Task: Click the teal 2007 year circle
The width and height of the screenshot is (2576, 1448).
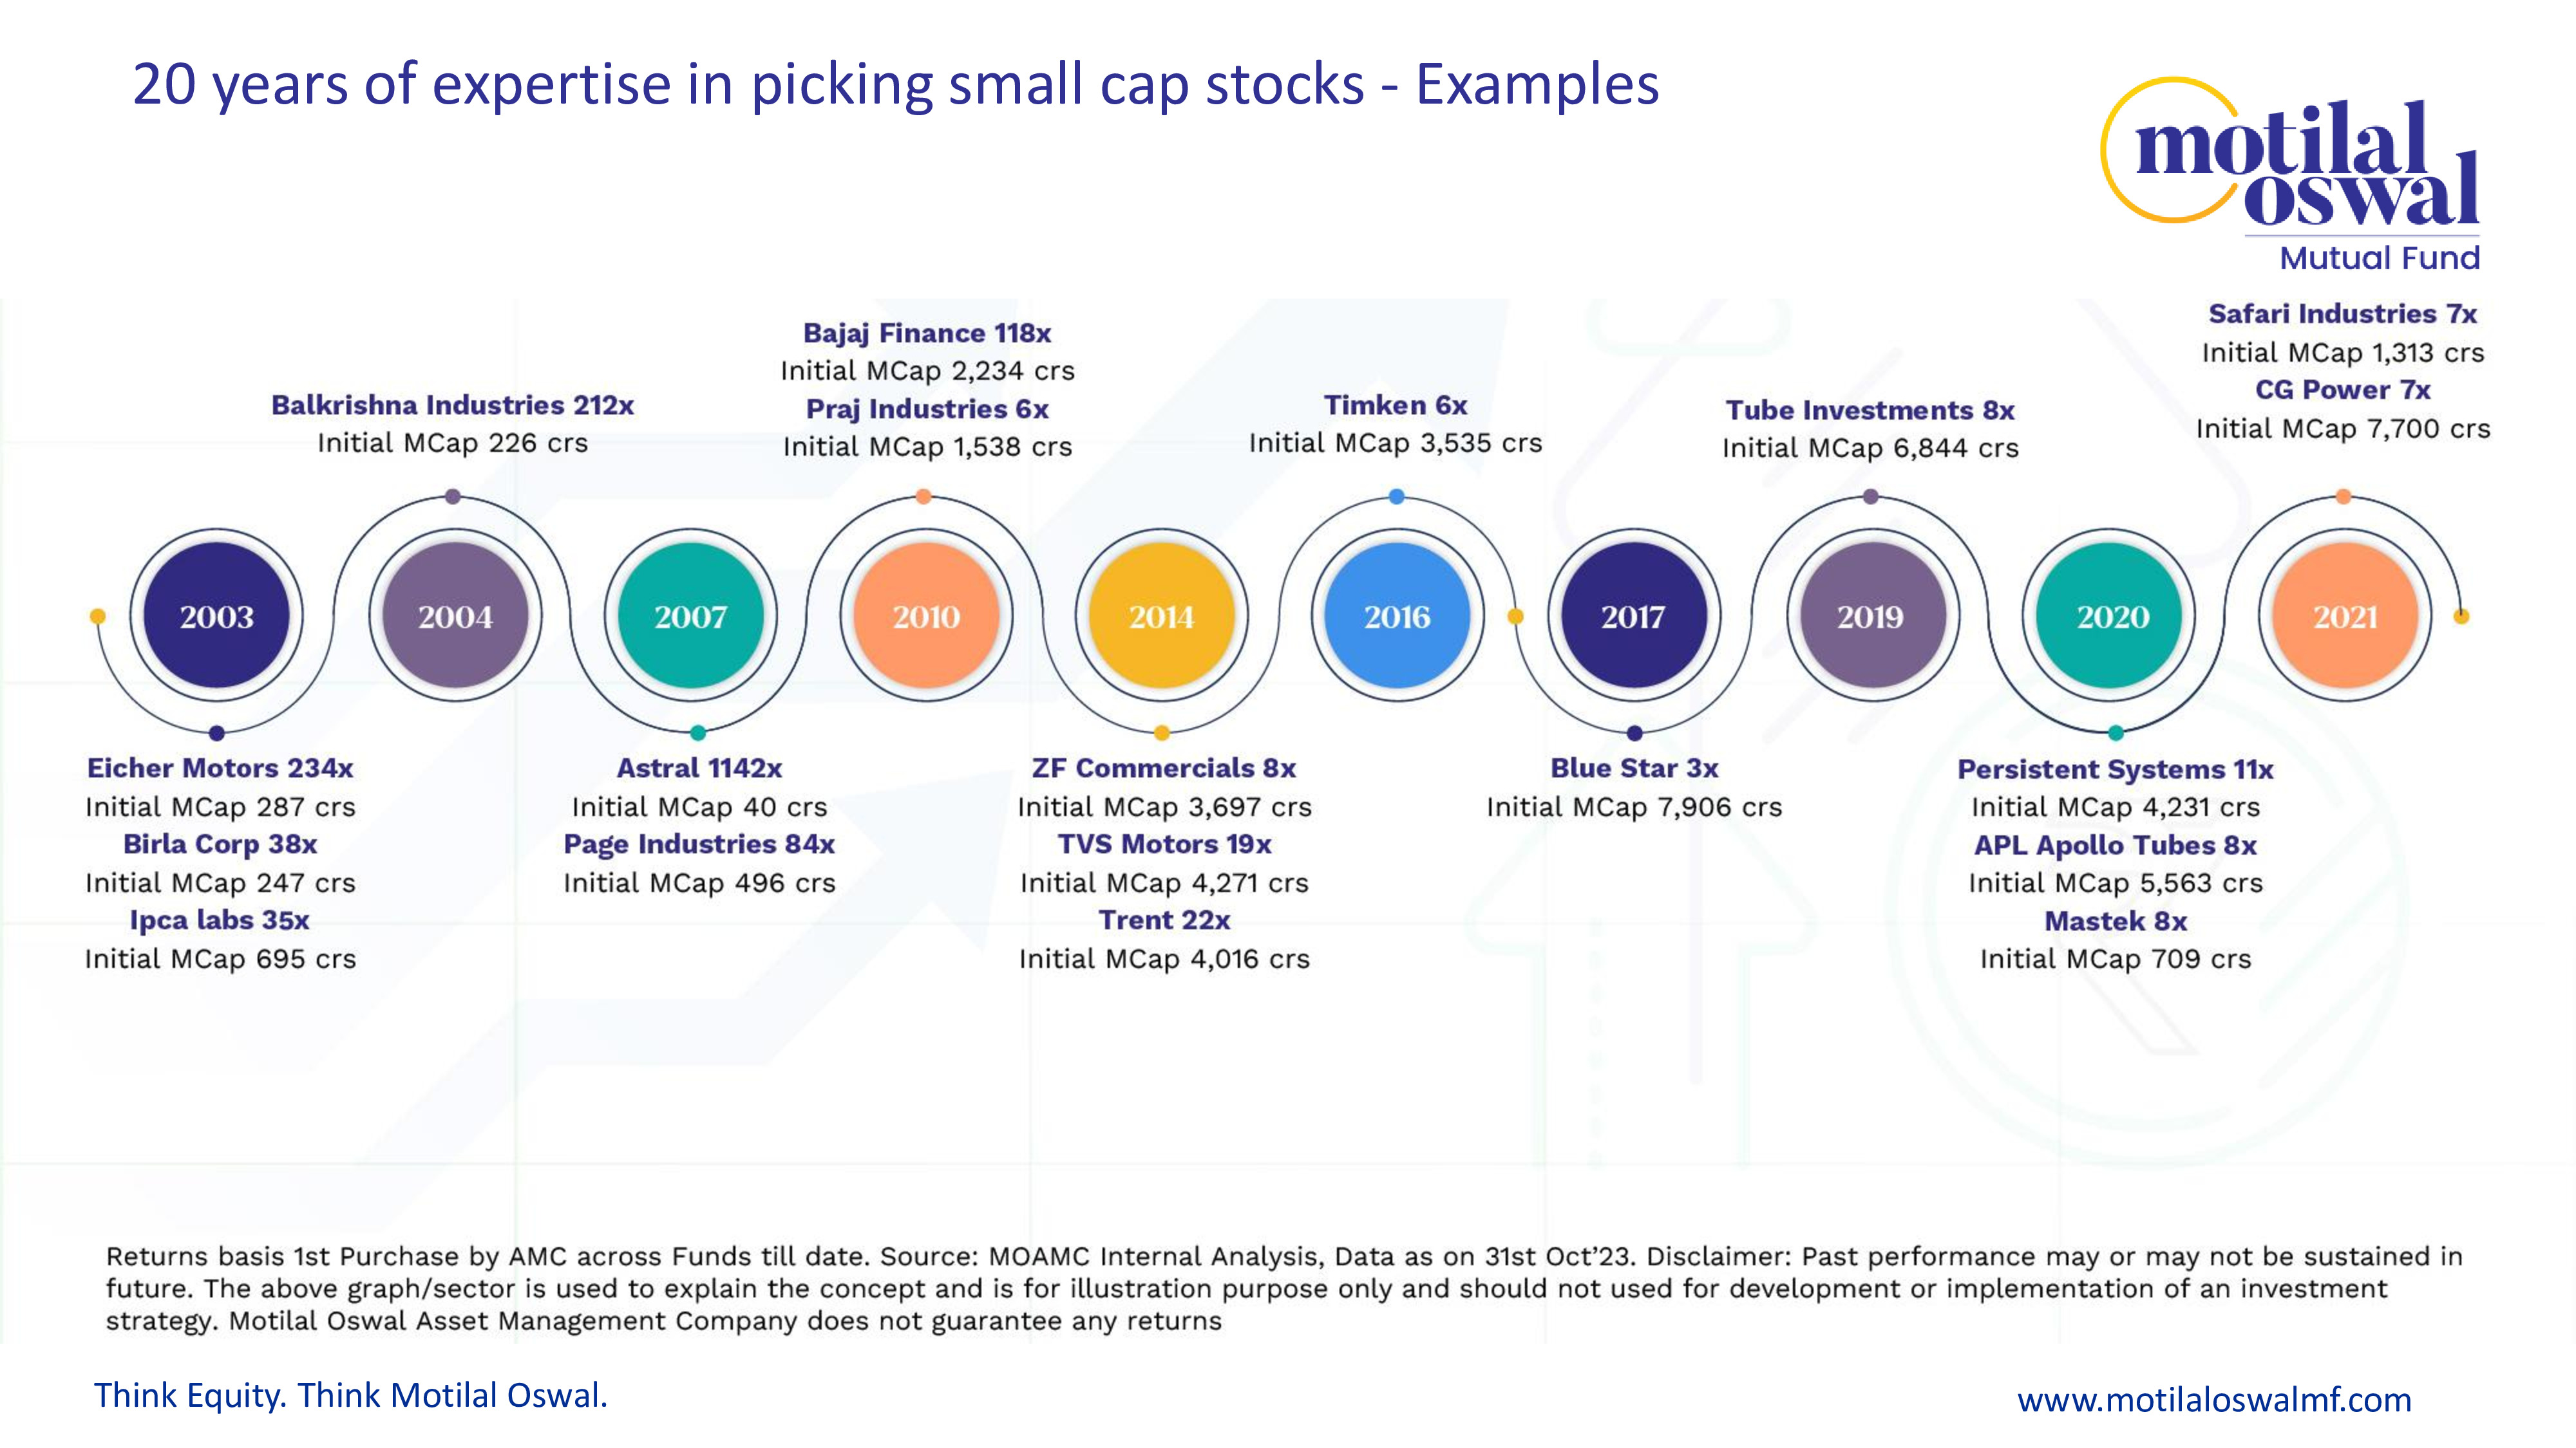Action: tap(691, 617)
